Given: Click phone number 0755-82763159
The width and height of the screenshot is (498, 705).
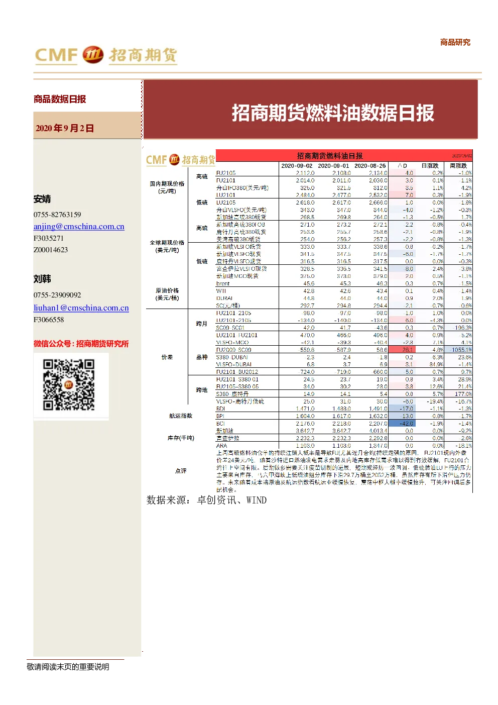Looking at the screenshot, I should [x=57, y=215].
